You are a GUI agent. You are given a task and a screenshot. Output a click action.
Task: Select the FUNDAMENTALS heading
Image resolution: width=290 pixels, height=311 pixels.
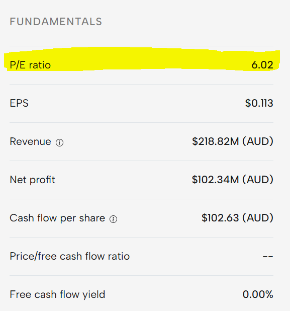pyautogui.click(x=56, y=22)
